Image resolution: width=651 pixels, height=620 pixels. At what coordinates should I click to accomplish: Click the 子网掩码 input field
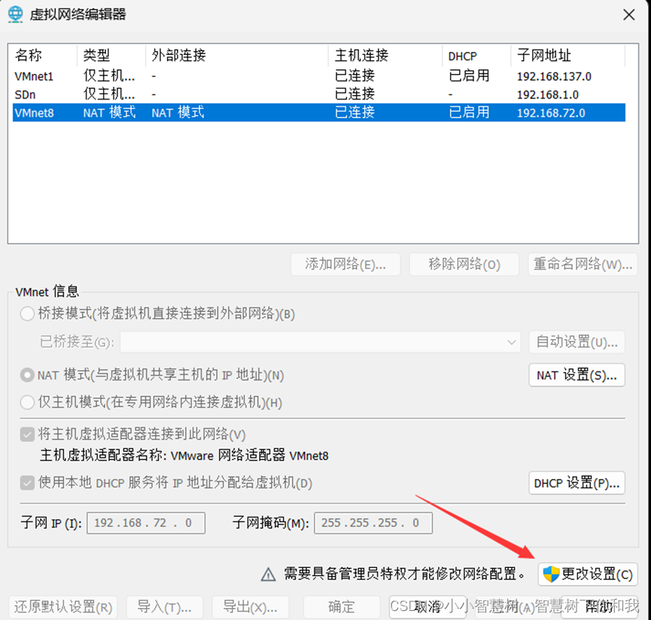(373, 523)
